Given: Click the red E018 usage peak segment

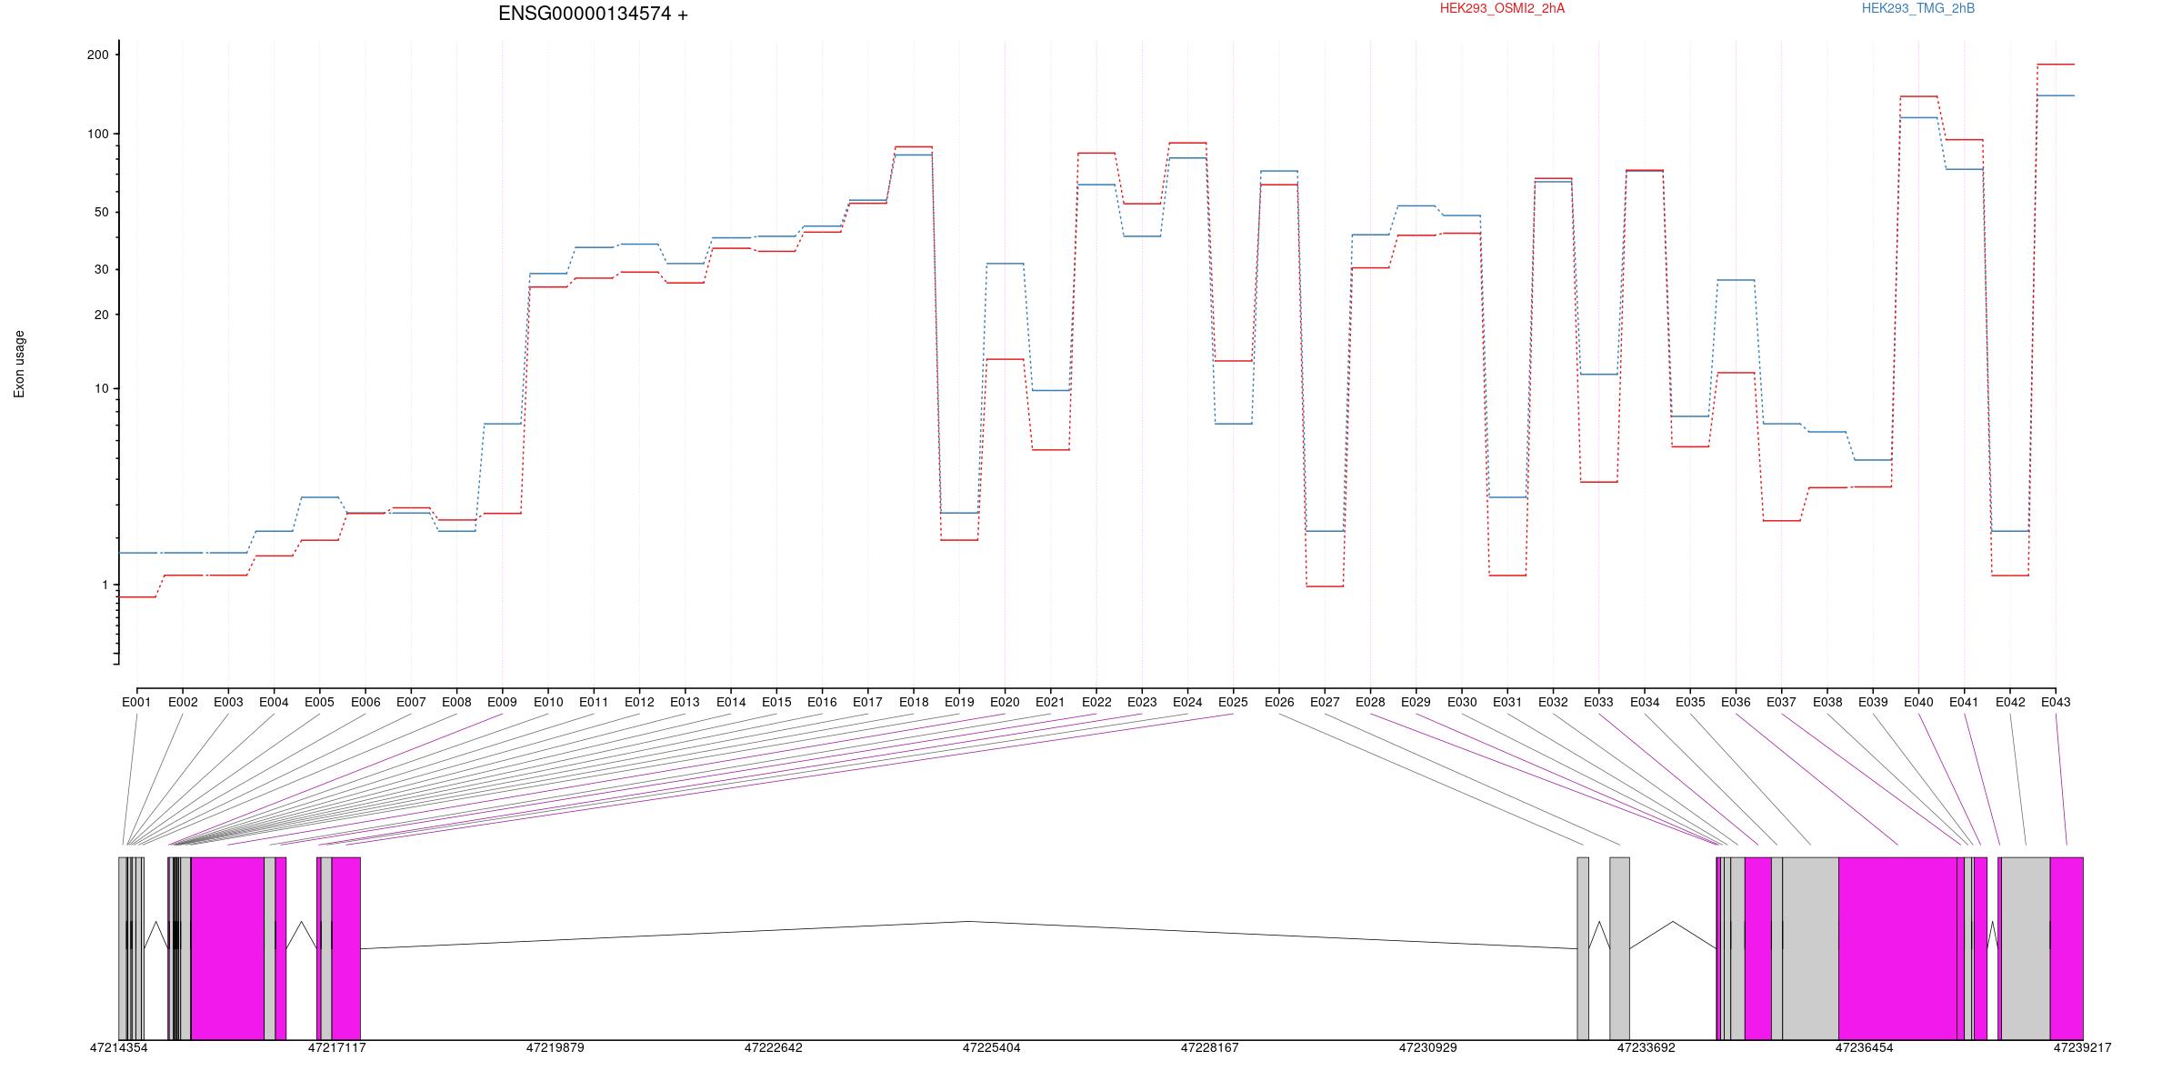Looking at the screenshot, I should click(x=914, y=146).
